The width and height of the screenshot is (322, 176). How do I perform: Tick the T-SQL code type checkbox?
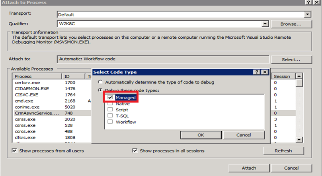[110, 116]
